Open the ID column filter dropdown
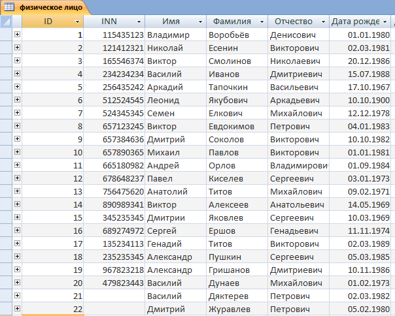Viewport: 395px width, 316px height. pyautogui.click(x=78, y=22)
